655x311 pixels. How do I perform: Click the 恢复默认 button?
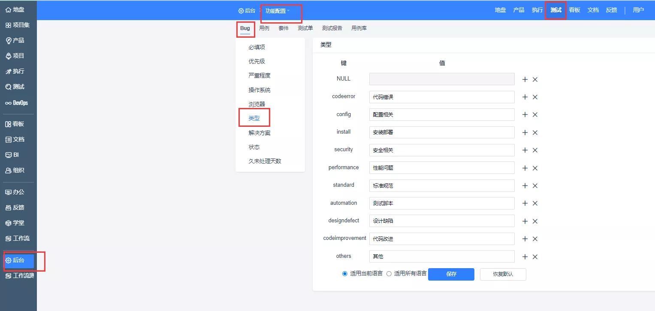pos(503,274)
